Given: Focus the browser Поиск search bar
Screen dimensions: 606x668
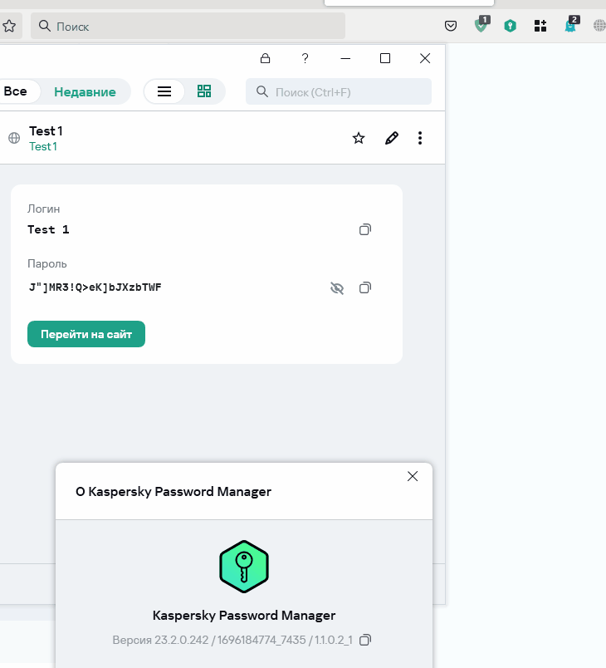Looking at the screenshot, I should coord(188,26).
